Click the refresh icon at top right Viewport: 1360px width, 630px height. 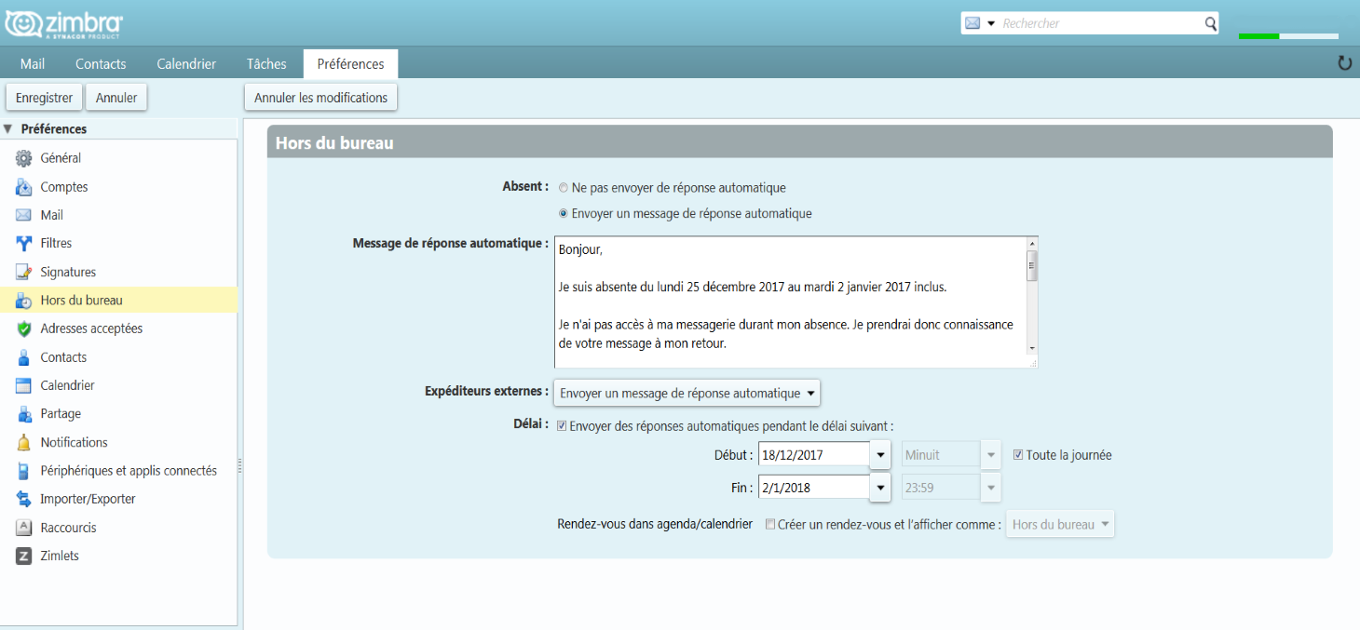pos(1344,63)
